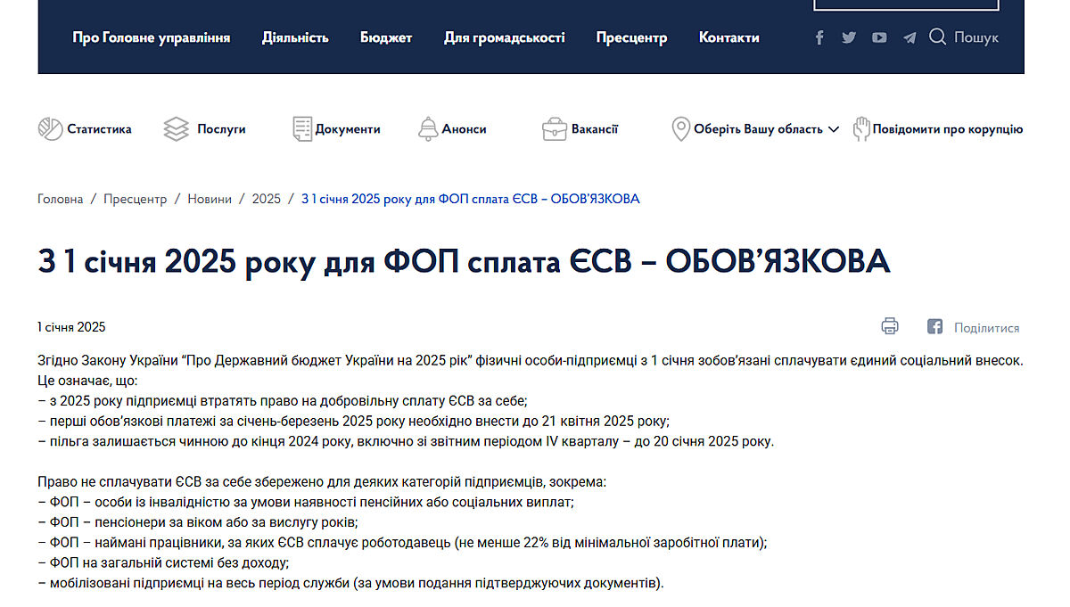Open the Telegram channel icon in header
Image resolution: width=1070 pixels, height=607 pixels.
pos(909,37)
